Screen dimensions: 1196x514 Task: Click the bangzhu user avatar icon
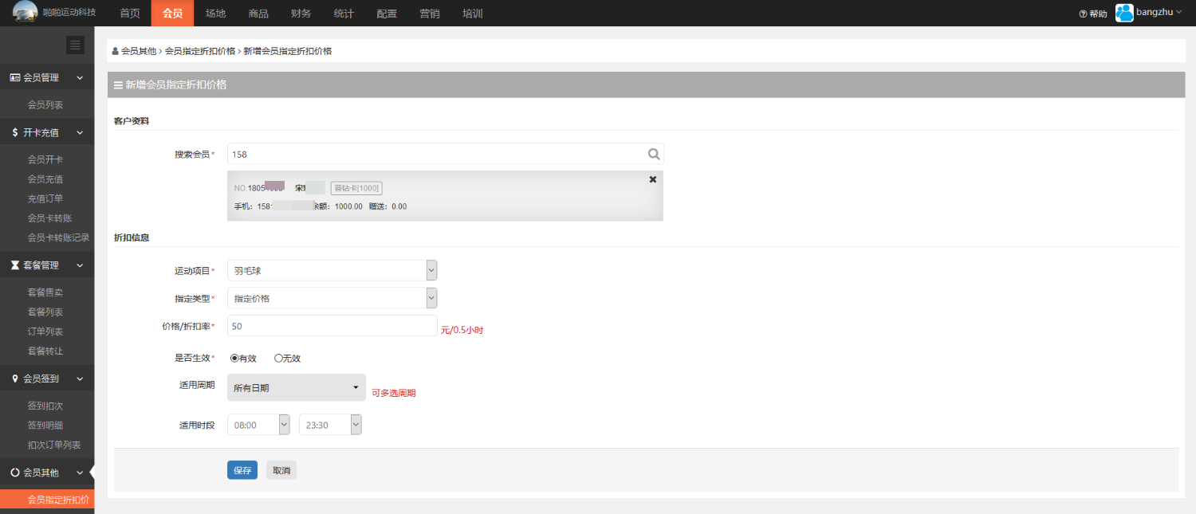point(1124,13)
